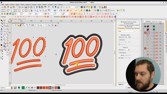Open the Стежки menu
Image resolution: width=167 pixels, height=94 pixels.
(x=39, y=5)
